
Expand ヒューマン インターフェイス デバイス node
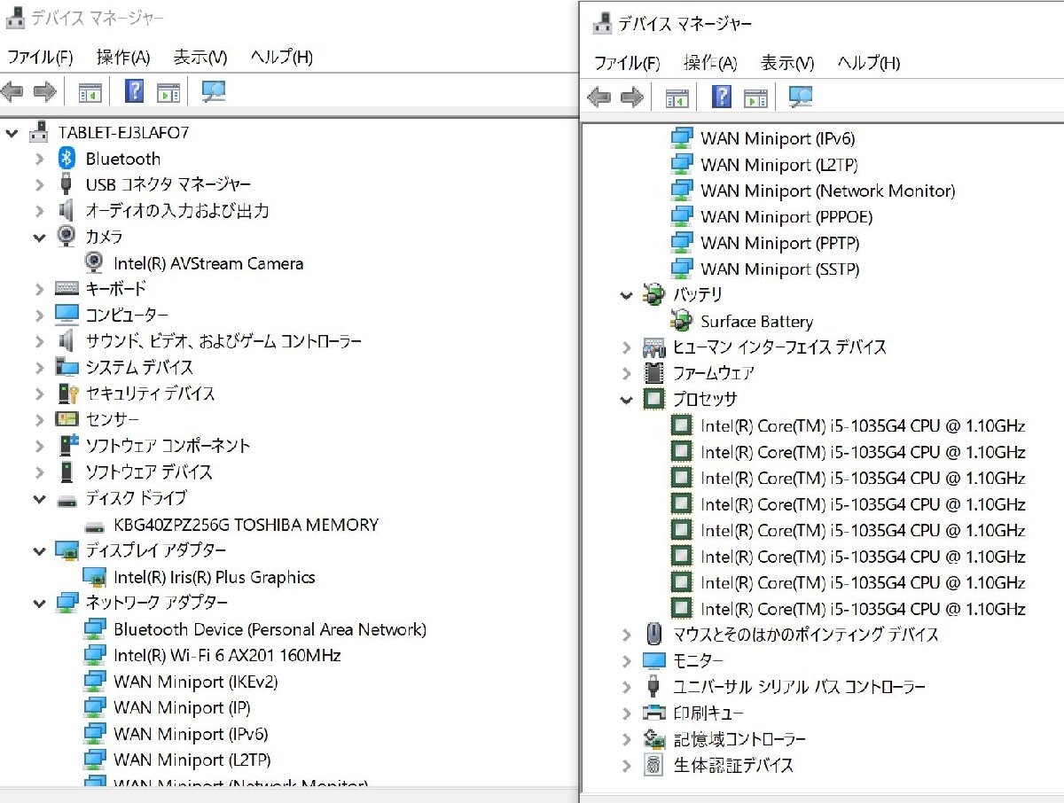(627, 347)
